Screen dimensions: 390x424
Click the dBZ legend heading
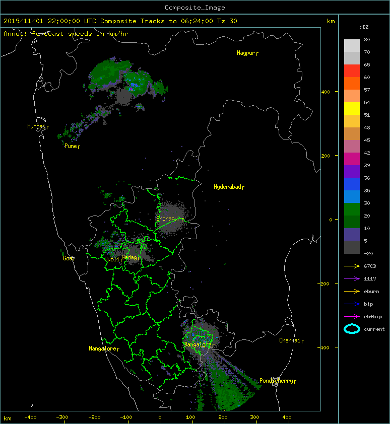click(364, 27)
